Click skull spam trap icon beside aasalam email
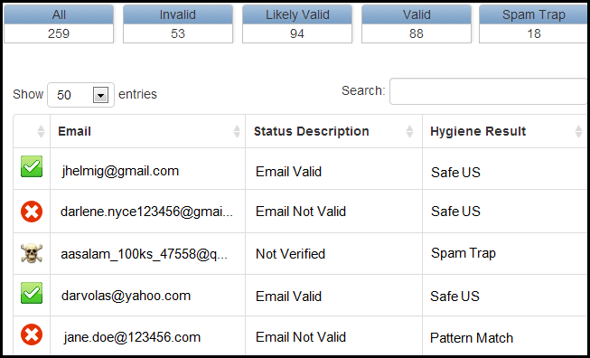 click(x=32, y=253)
